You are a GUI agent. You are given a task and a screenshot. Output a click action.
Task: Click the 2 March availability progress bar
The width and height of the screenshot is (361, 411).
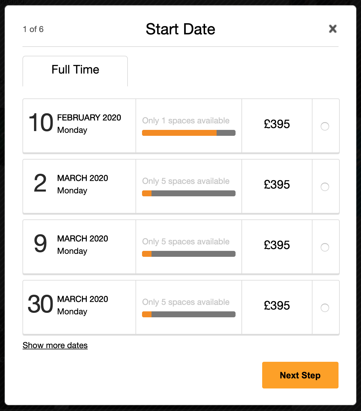click(x=188, y=193)
